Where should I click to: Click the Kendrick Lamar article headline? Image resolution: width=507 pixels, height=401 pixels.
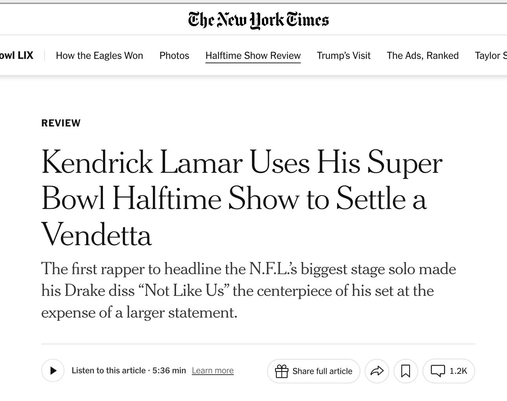242,198
